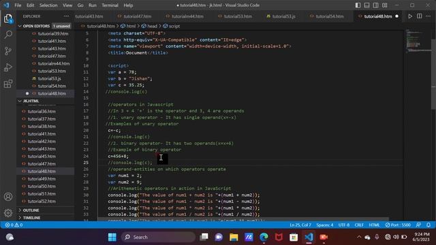Open tutorial53.js in Open Editors
This screenshot has height=245, width=436.
click(x=50, y=79)
